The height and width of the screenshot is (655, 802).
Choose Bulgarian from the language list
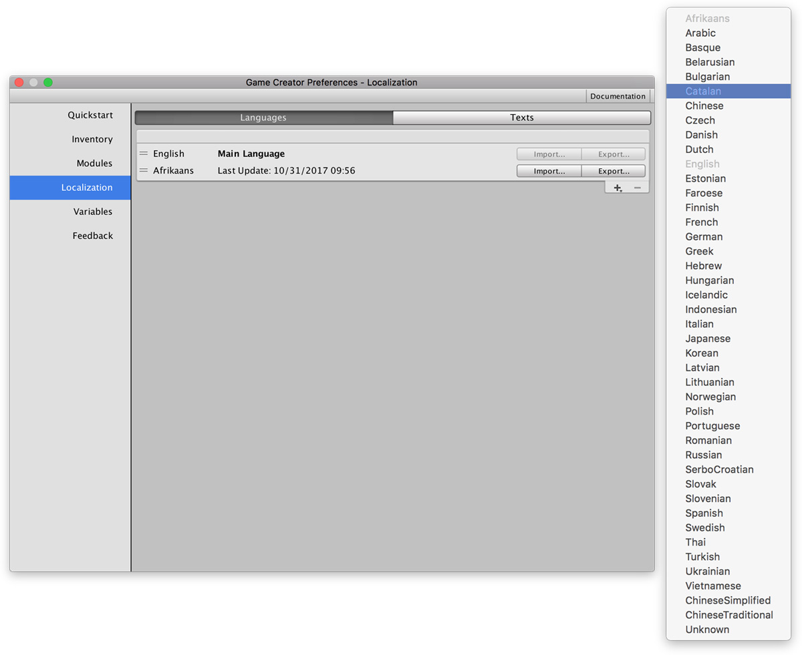coord(728,77)
